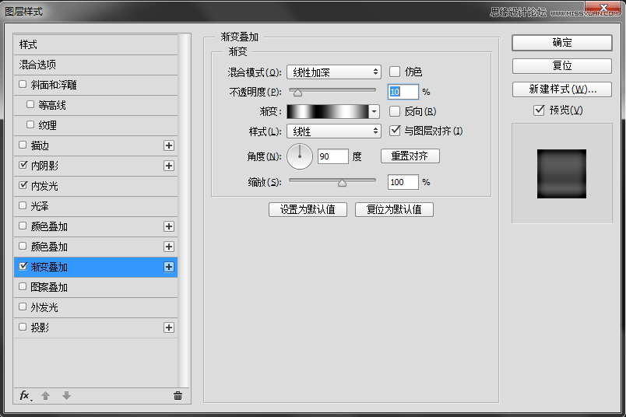Click plus icon next to 投影

coord(168,328)
